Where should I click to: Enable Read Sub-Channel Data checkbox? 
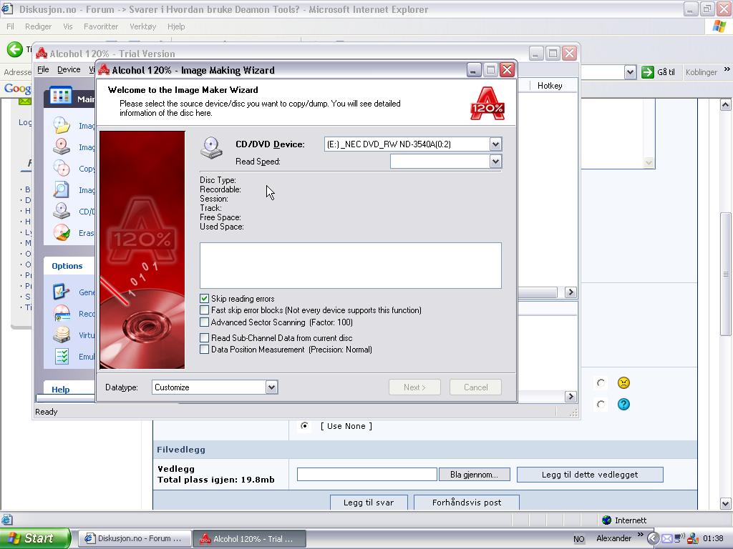(x=204, y=337)
